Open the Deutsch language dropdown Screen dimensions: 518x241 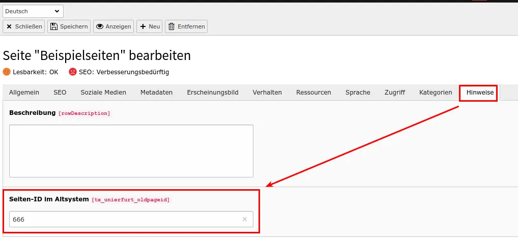pos(33,11)
